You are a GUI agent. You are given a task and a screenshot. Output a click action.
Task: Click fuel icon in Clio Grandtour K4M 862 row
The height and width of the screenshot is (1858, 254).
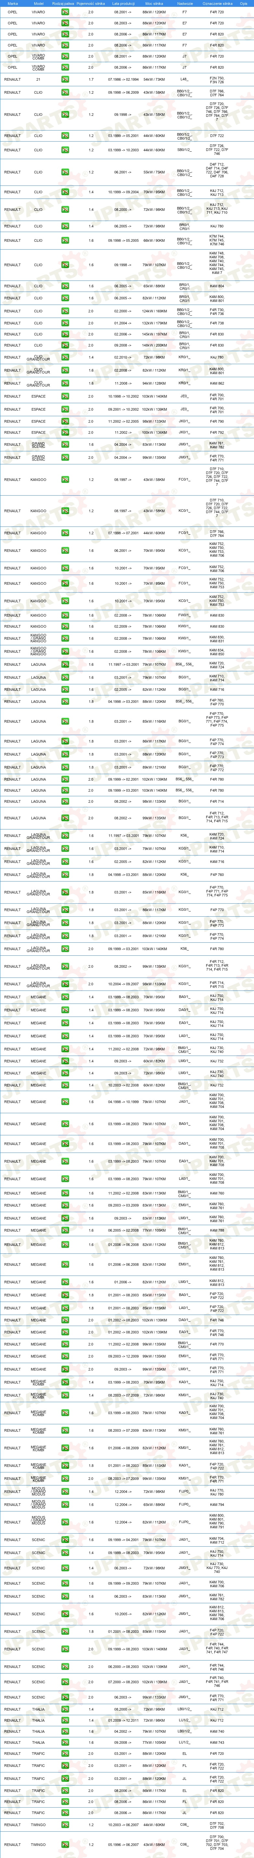point(65,384)
